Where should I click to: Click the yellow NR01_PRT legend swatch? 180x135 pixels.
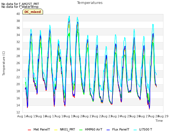point(56,130)
